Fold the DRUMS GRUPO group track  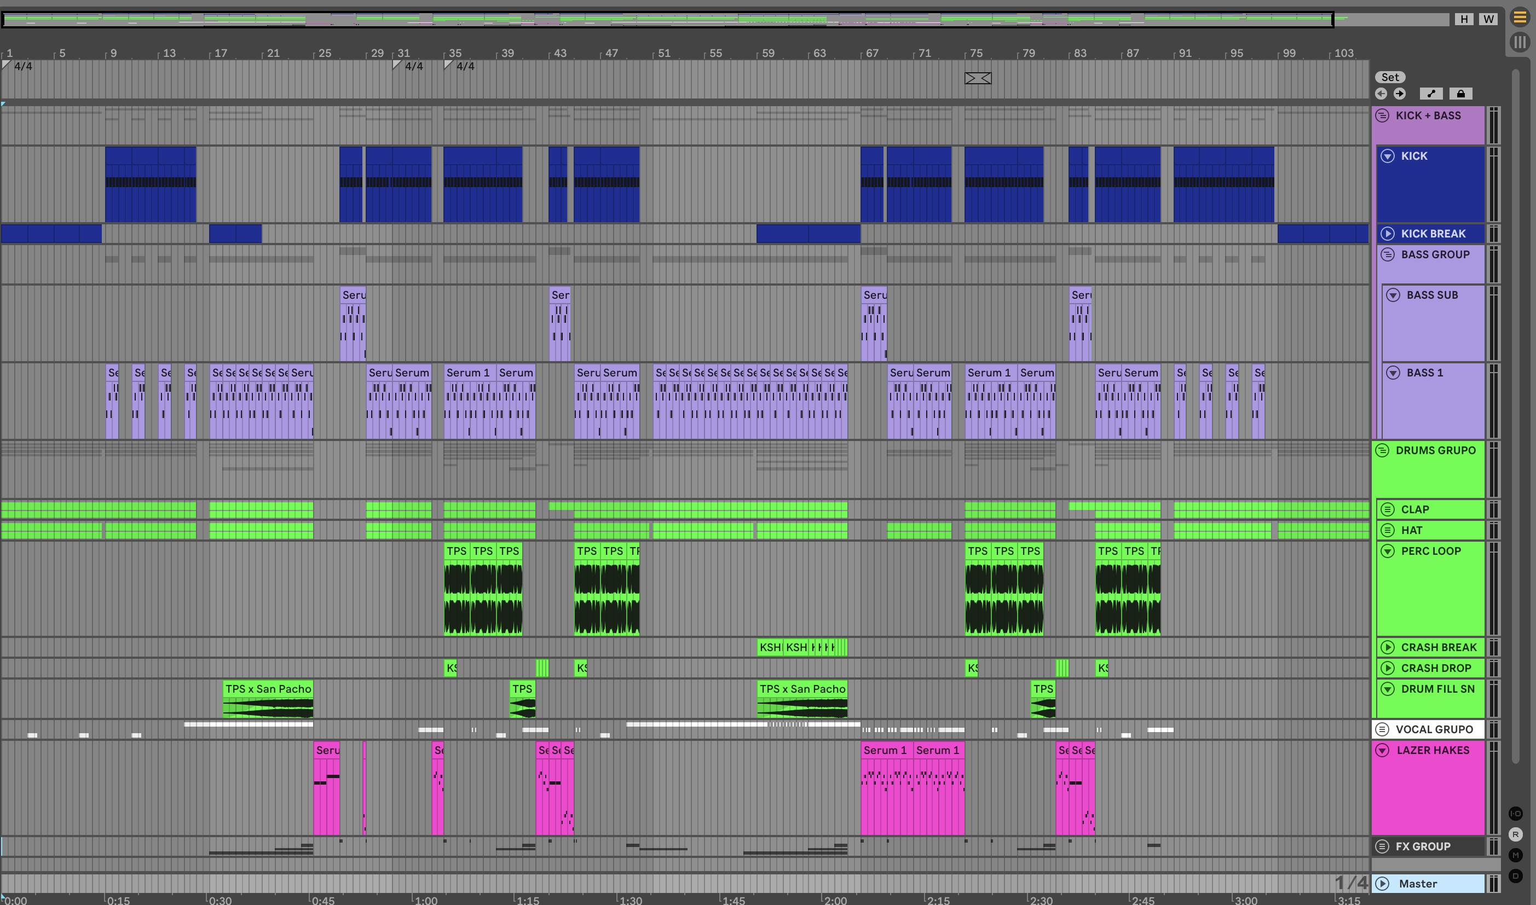1382,450
